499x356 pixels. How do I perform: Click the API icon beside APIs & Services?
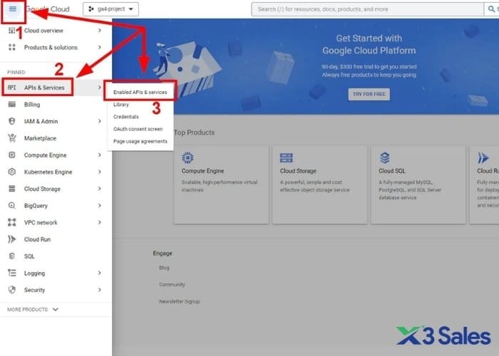pos(12,88)
